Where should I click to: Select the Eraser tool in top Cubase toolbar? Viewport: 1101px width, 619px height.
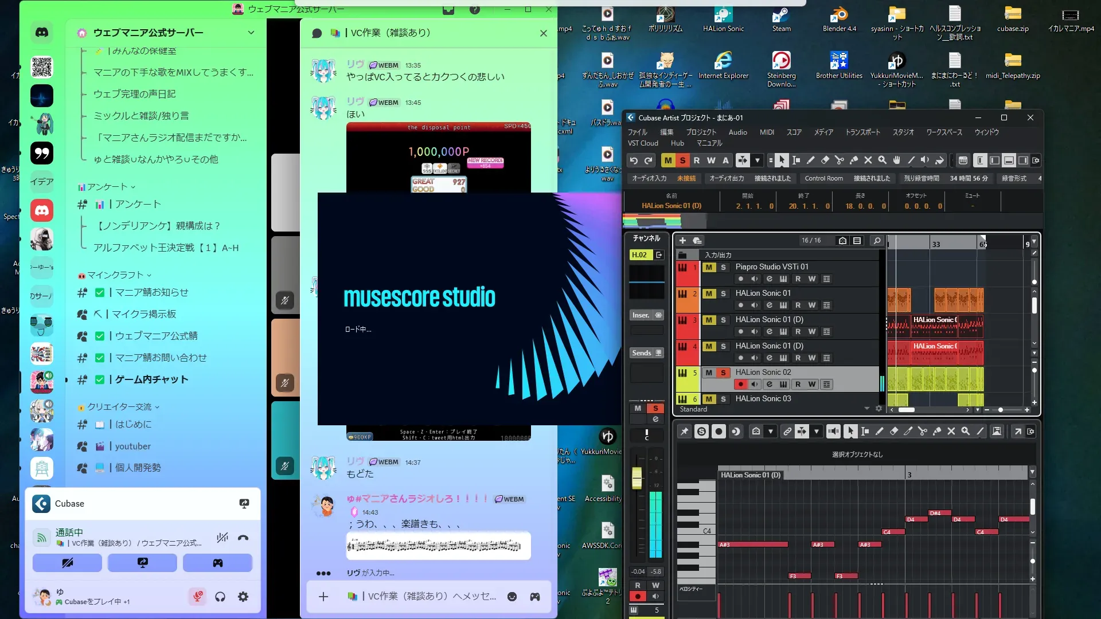(825, 160)
